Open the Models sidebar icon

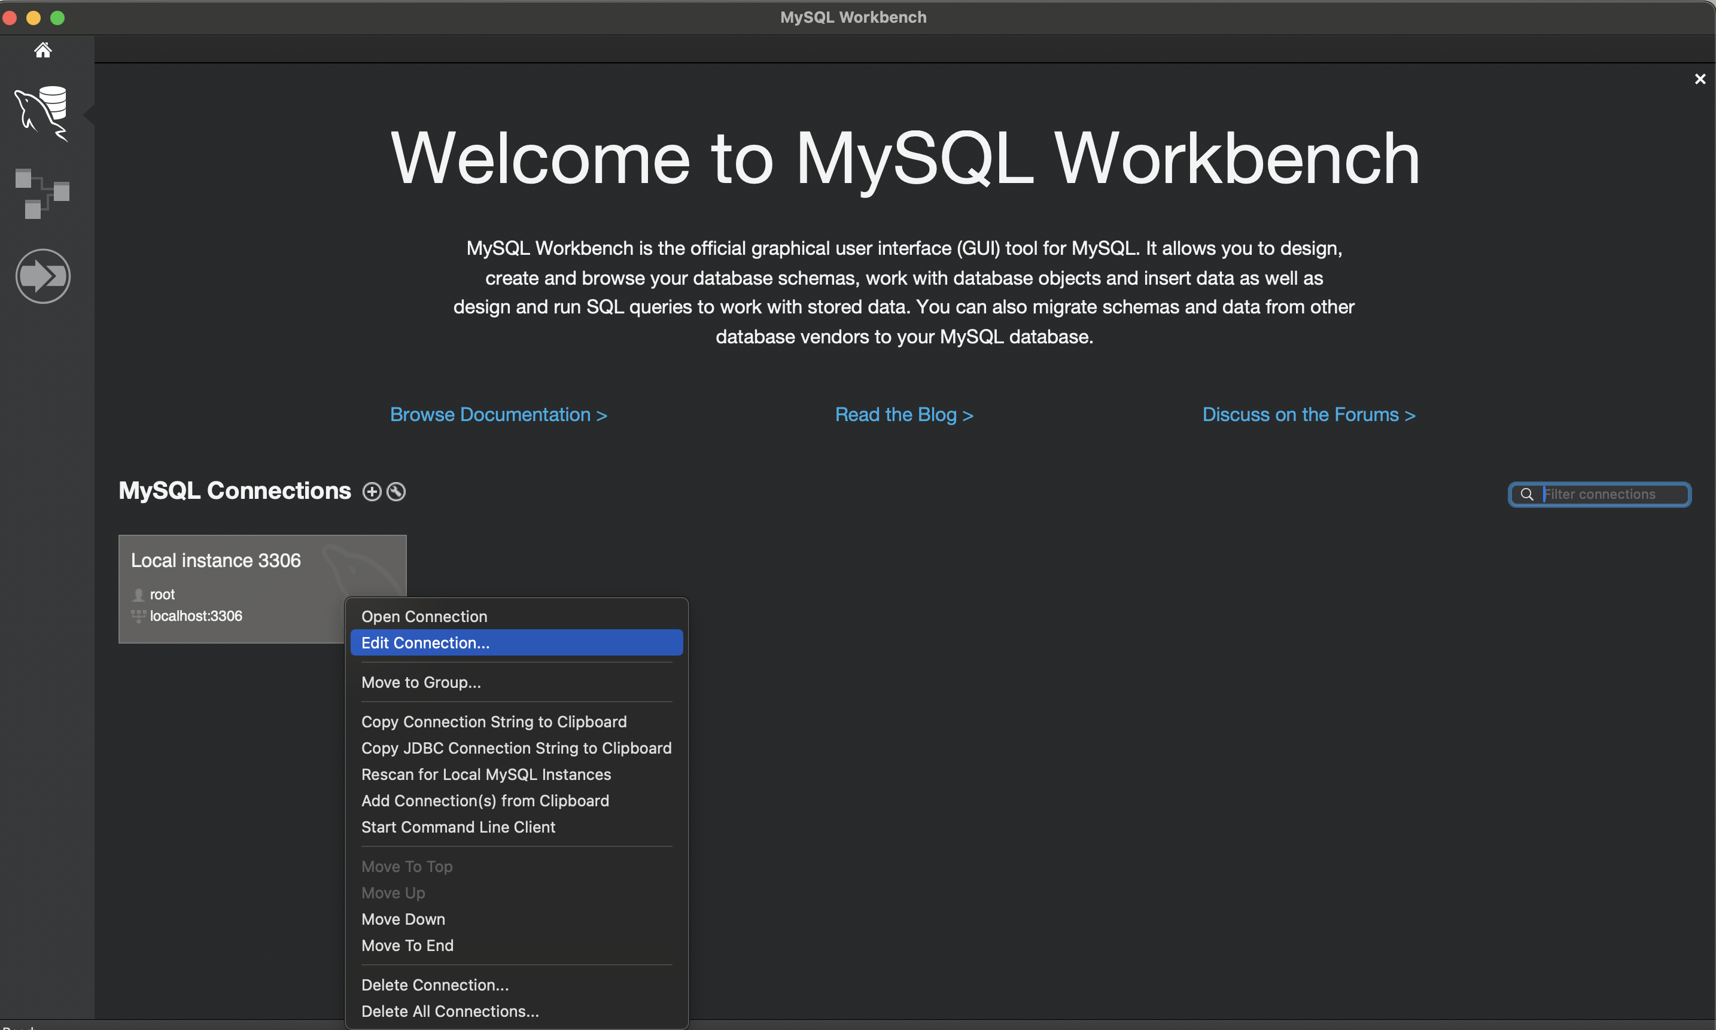coord(42,194)
